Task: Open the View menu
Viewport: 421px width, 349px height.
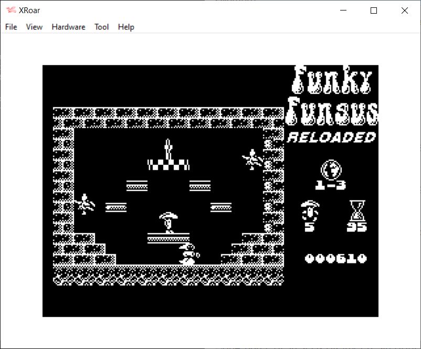Action: click(34, 27)
